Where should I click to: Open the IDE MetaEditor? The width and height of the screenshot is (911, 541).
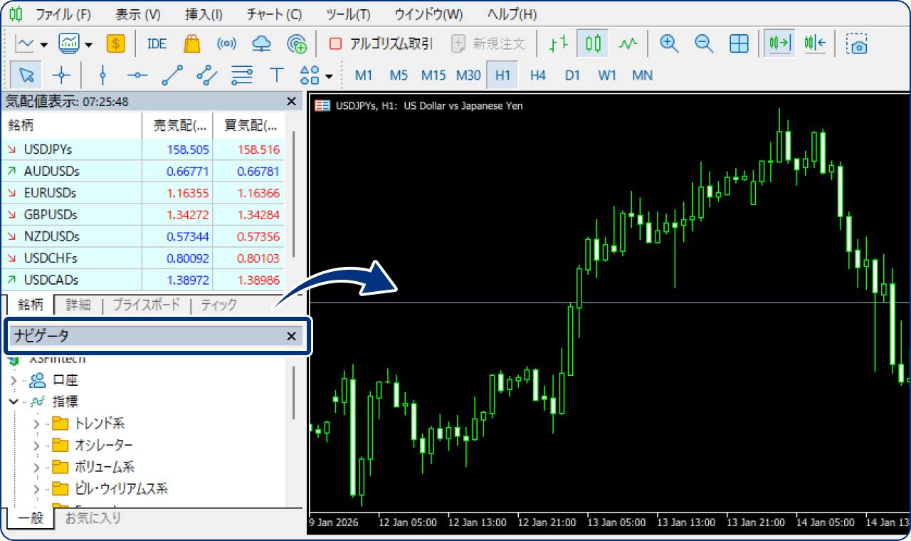pyautogui.click(x=157, y=43)
